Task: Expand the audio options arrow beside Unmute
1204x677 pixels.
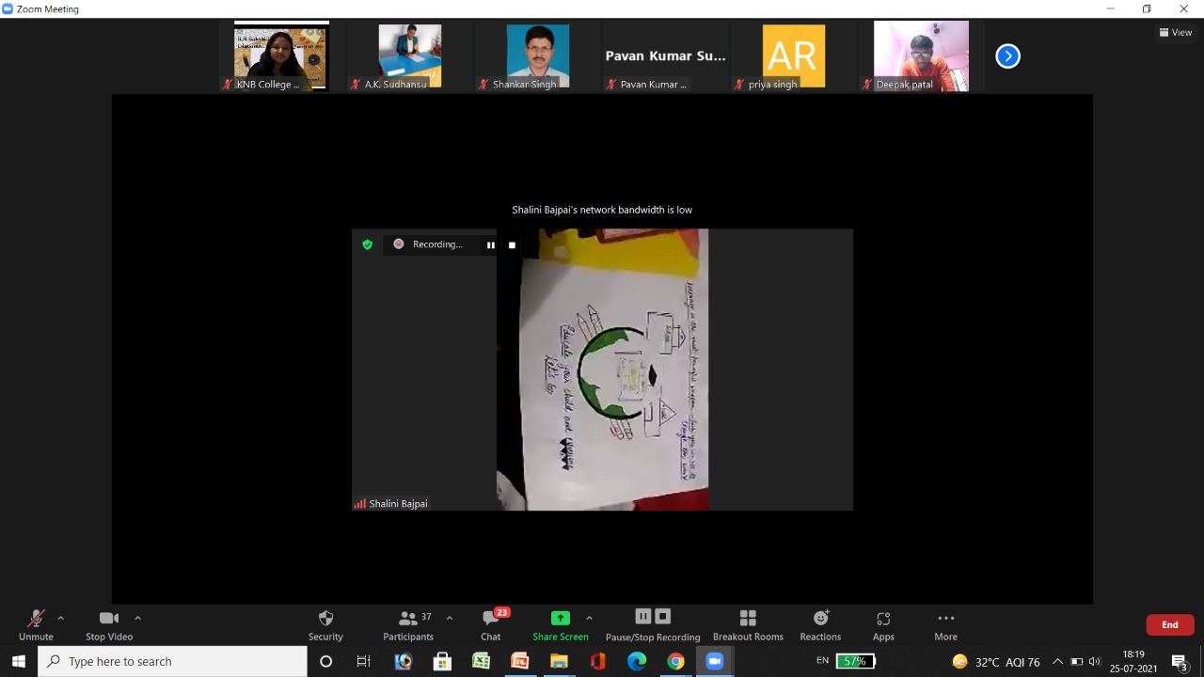Action: 61,618
